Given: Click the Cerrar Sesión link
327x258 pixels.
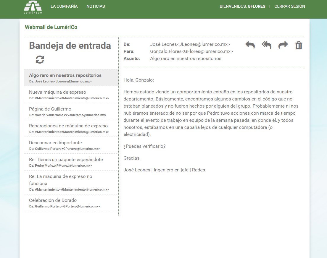Looking at the screenshot, I should point(290,6).
